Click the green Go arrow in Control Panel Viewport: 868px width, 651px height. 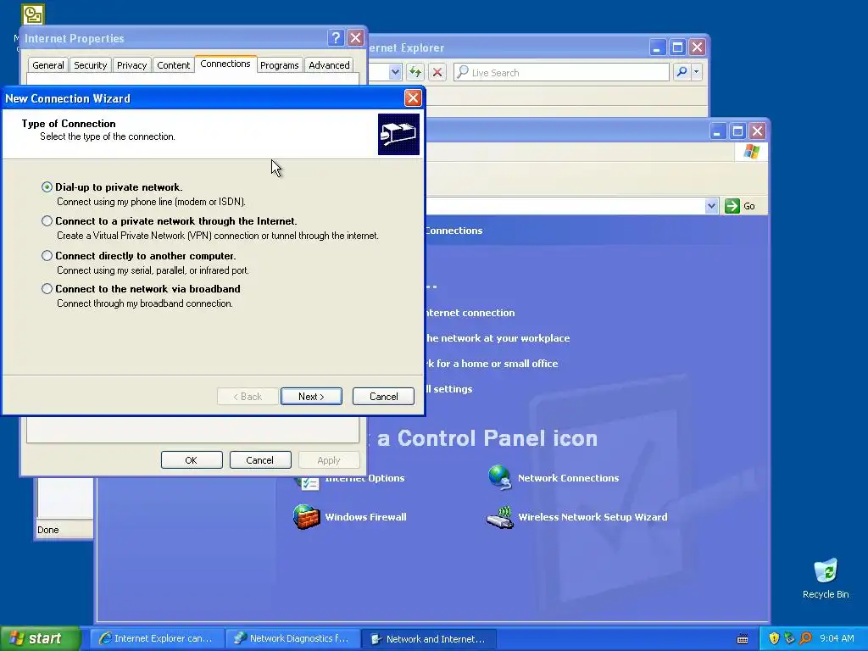pos(732,206)
